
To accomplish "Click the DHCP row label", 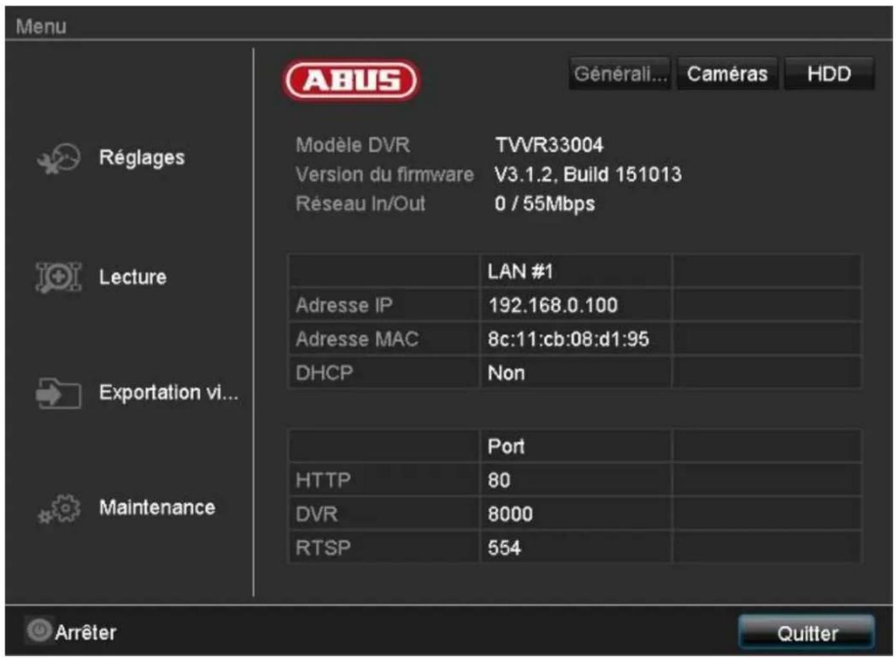I will click(x=324, y=373).
